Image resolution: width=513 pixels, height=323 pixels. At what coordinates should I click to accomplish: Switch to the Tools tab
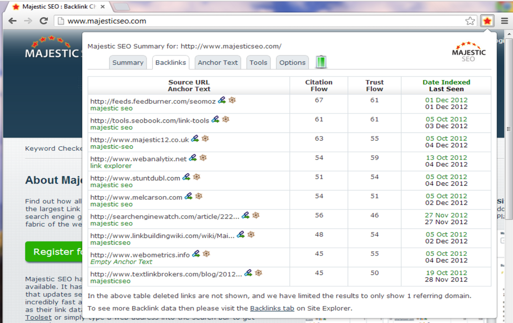coord(258,63)
